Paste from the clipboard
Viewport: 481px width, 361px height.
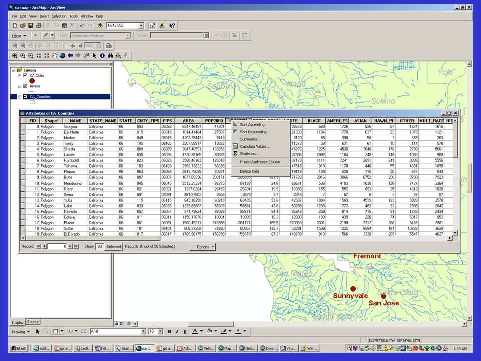[65, 26]
